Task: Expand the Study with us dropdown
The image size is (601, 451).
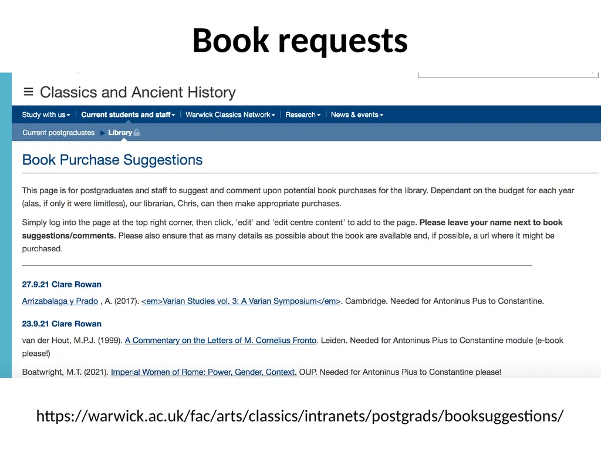Action: 46,115
